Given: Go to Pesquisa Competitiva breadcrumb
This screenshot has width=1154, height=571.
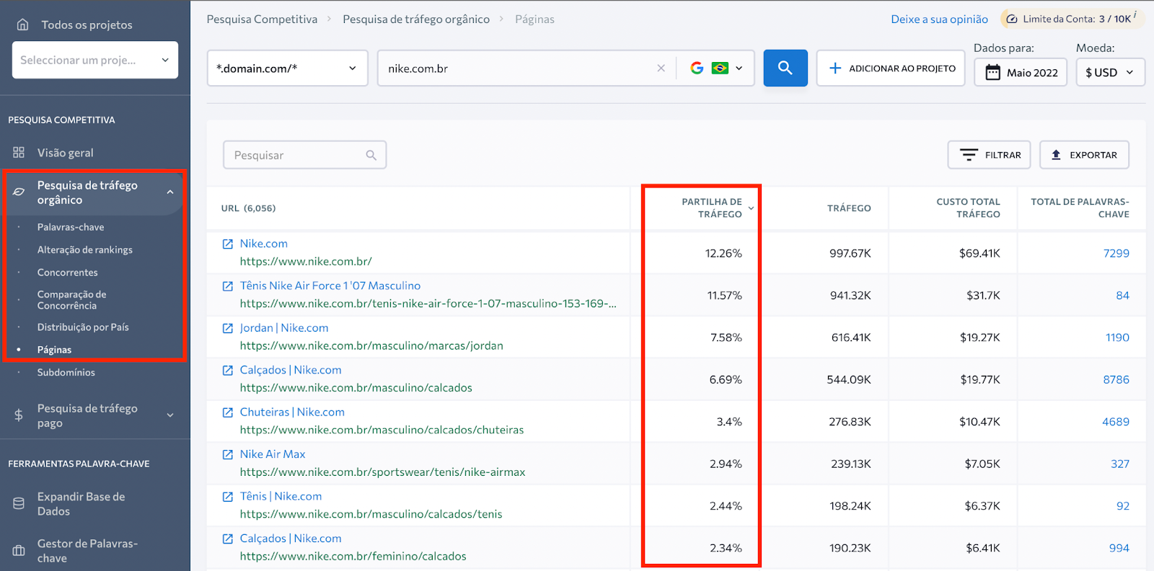Looking at the screenshot, I should point(262,19).
